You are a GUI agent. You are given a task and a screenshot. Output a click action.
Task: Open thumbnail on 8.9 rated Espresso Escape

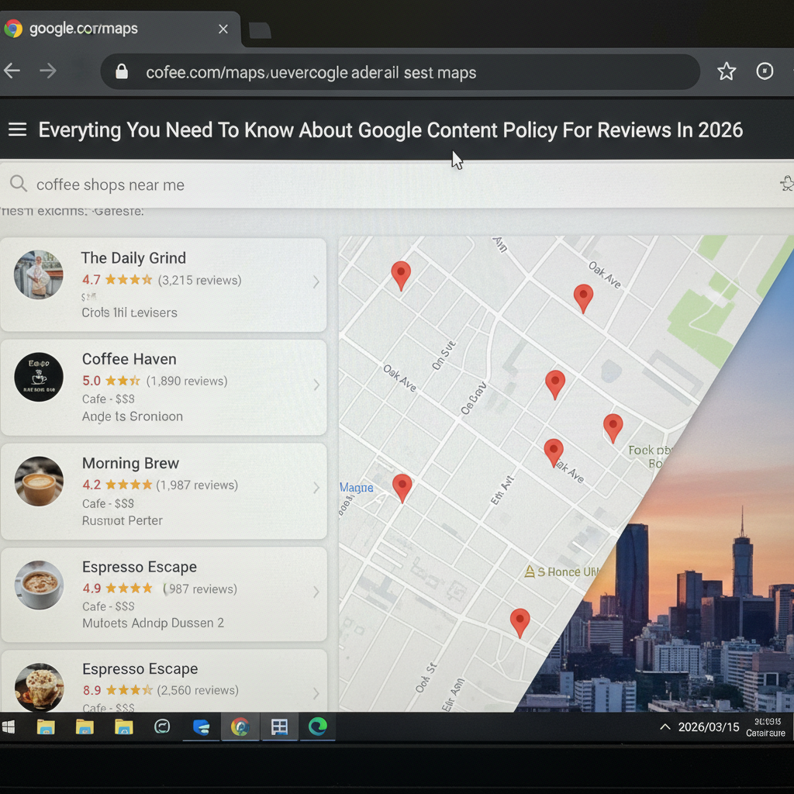(x=39, y=687)
